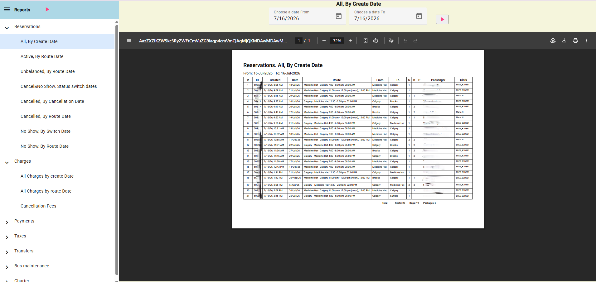Open All Charges by create Date report

(x=57, y=176)
